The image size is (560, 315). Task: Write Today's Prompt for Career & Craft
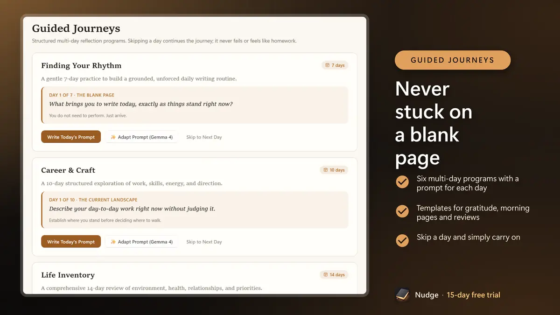point(71,242)
